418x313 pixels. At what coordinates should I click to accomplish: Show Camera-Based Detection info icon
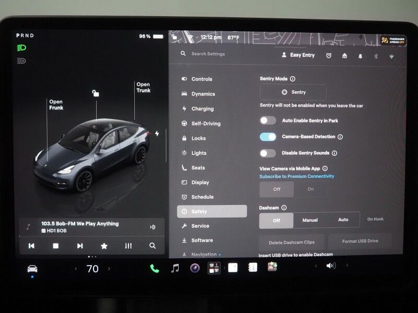340,137
